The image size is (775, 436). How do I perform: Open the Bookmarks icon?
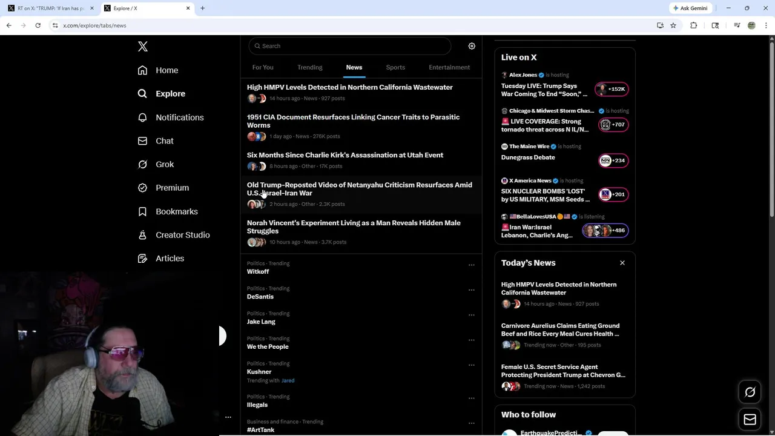pyautogui.click(x=142, y=211)
